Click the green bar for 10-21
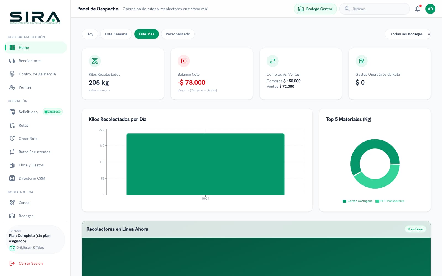Image resolution: width=442 pixels, height=276 pixels. (x=205, y=164)
